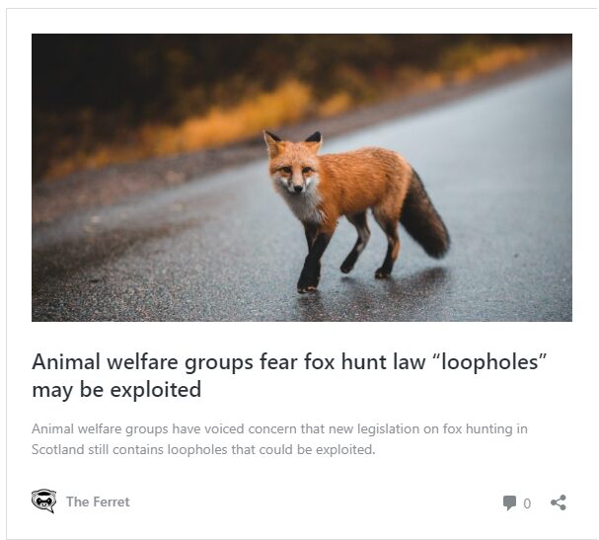Click "could be exploited" in the excerpt
The image size is (599, 540).
pos(317,450)
